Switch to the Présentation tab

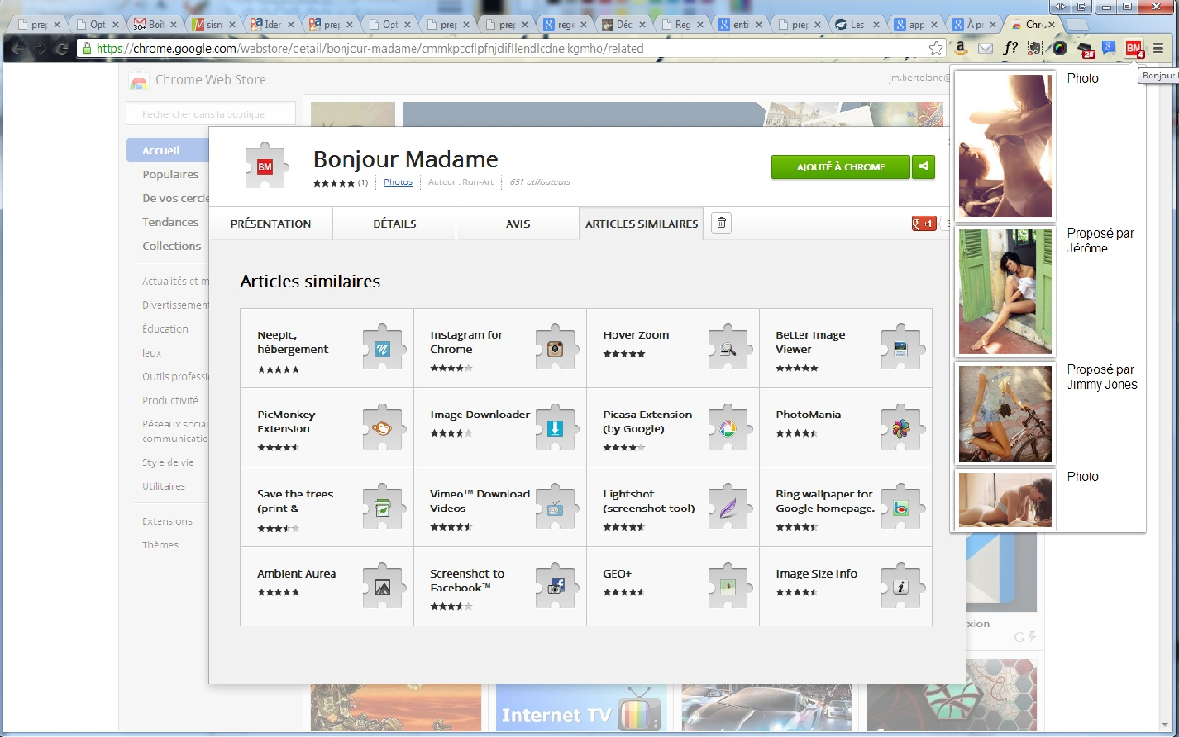(271, 223)
